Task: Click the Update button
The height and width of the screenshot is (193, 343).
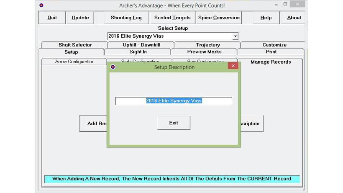Action: click(x=80, y=18)
